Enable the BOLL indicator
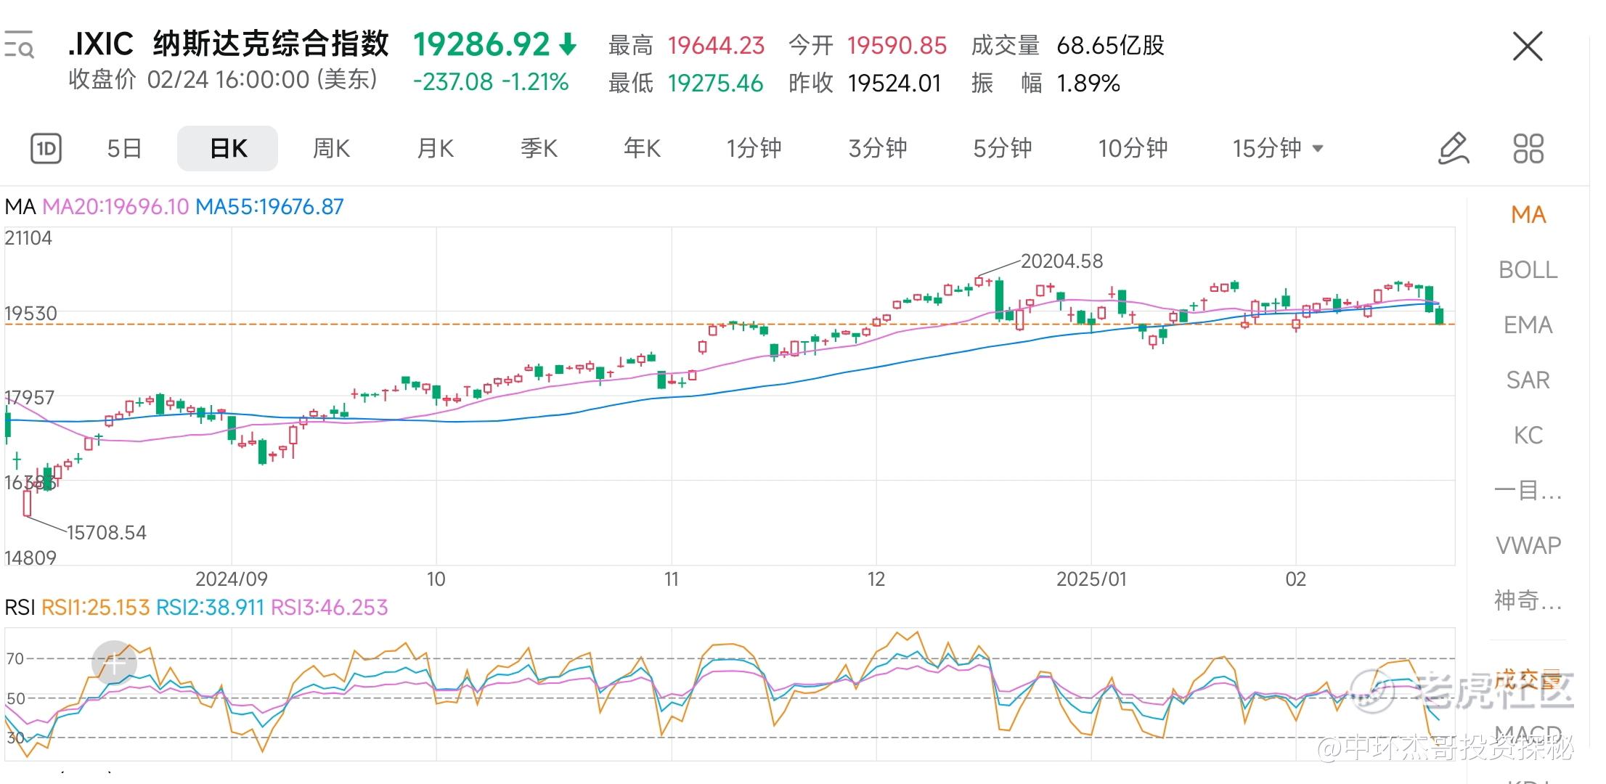This screenshot has width=1606, height=784. tap(1528, 270)
